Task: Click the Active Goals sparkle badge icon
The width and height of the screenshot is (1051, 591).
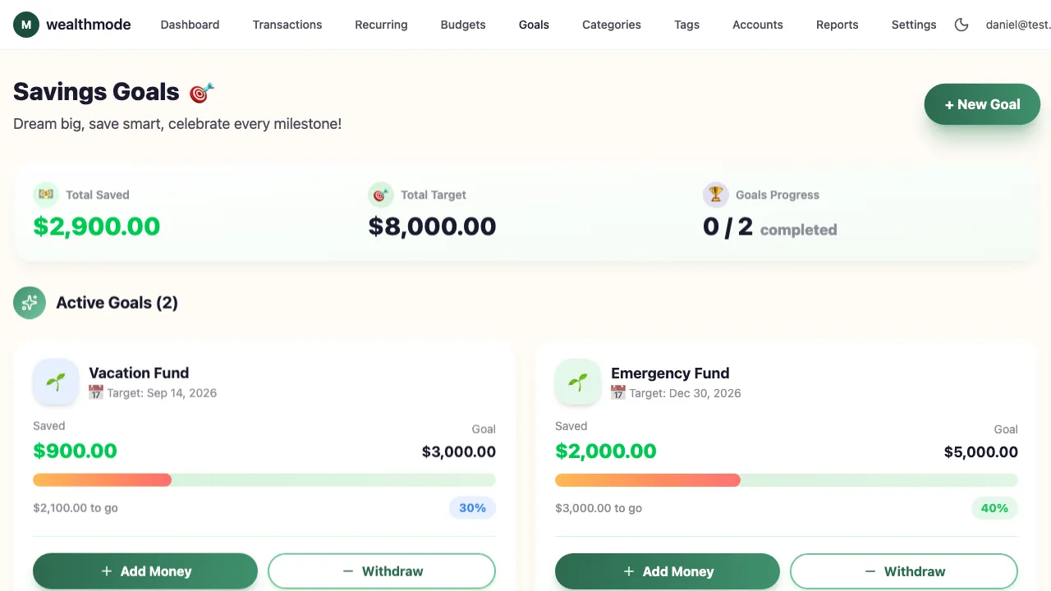Action: click(30, 302)
